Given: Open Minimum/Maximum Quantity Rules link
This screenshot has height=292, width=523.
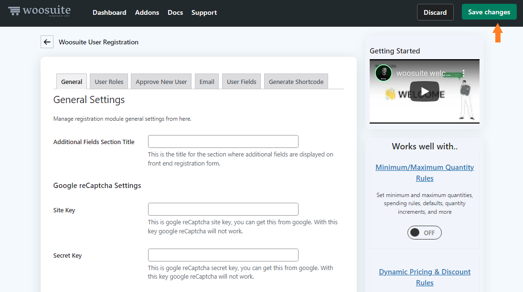Looking at the screenshot, I should [425, 173].
